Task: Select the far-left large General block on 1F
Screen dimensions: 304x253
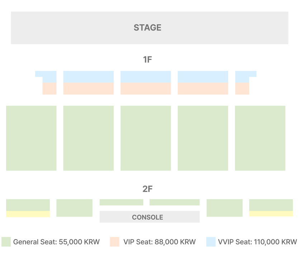Action: 31,138
